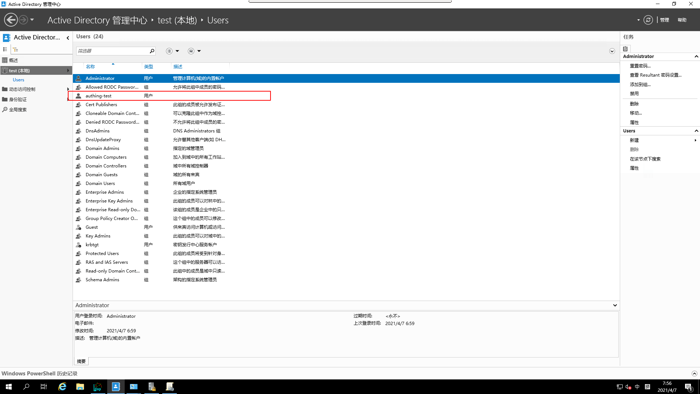Open the 管理 menu
700x394 pixels.
(x=664, y=20)
